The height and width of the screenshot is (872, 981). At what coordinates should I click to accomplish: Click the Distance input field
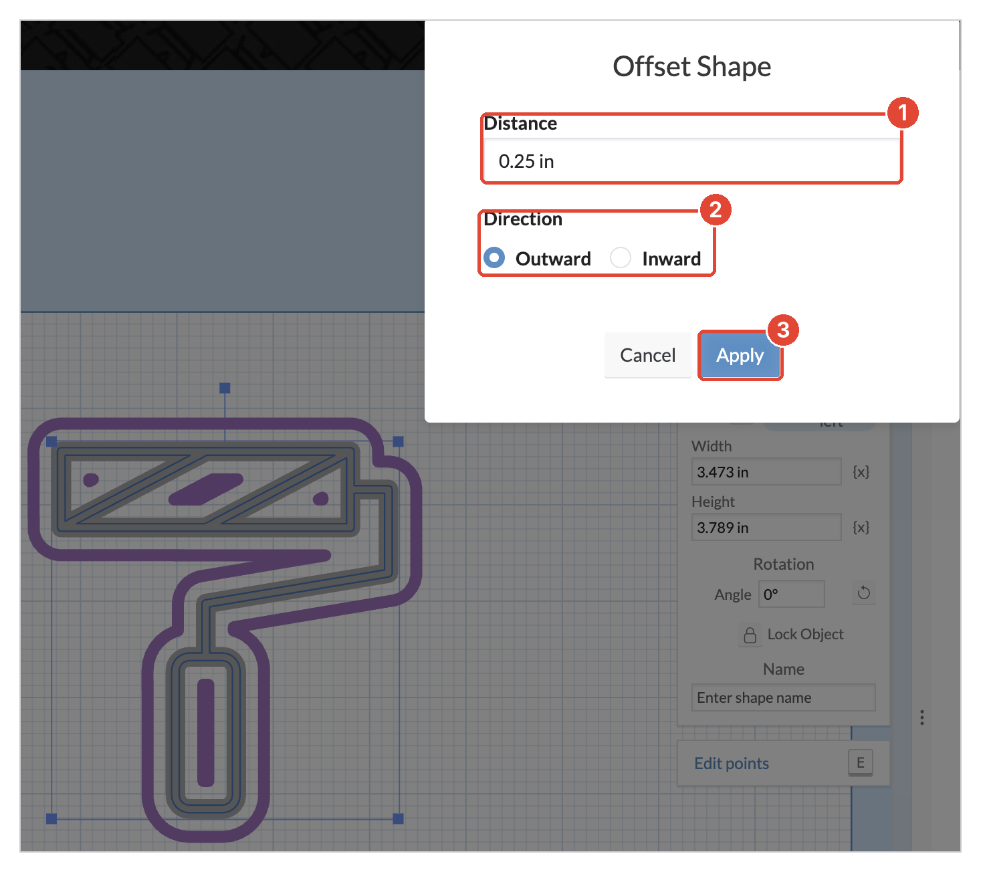coord(691,160)
